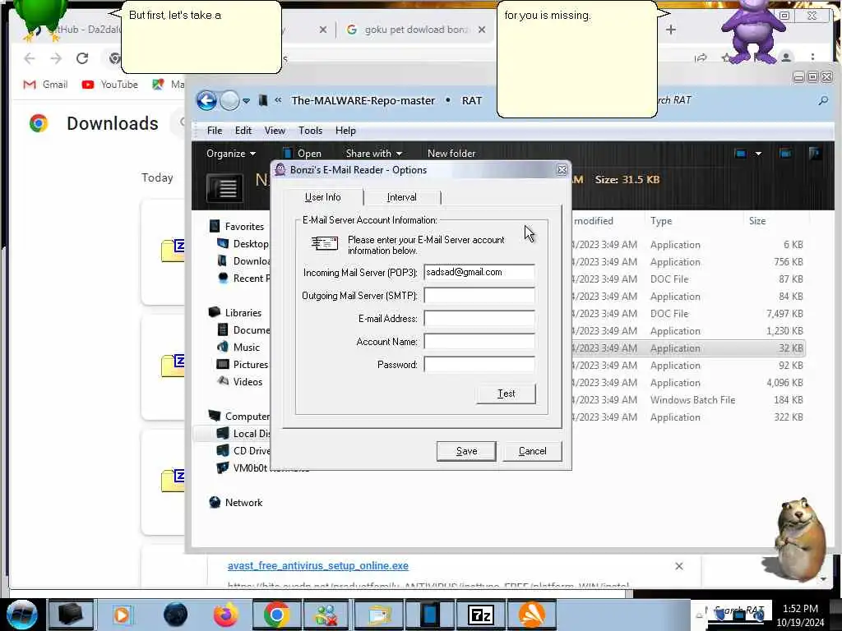Click Open in Explorer toolbar
Screen dimensions: 842x631
(x=303, y=154)
